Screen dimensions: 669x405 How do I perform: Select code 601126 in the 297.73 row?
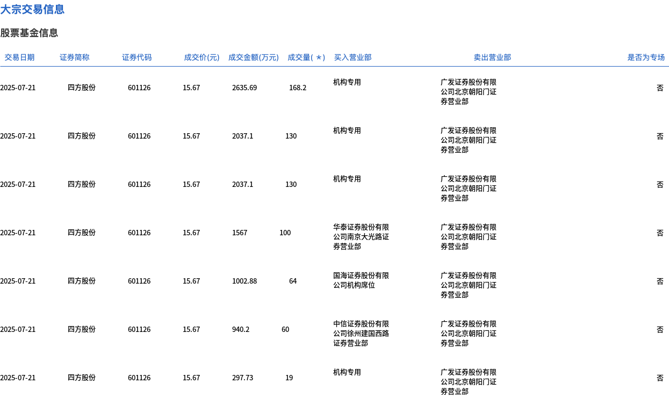point(139,378)
